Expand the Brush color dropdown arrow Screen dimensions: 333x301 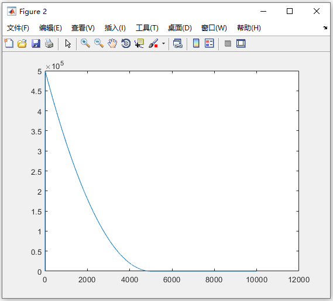[163, 43]
